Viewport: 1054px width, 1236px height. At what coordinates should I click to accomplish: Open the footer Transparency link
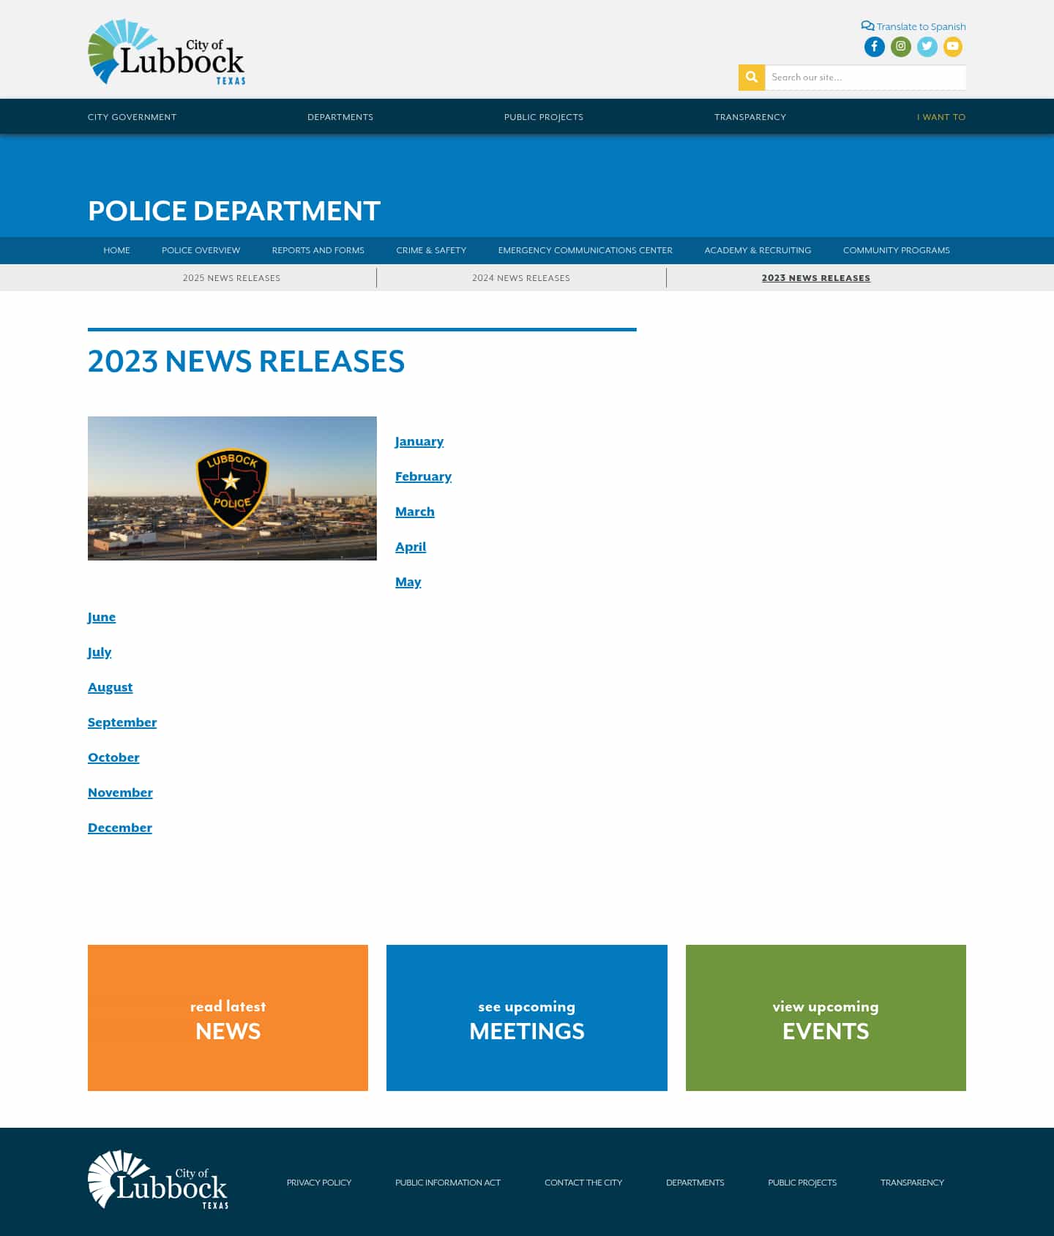912,1183
